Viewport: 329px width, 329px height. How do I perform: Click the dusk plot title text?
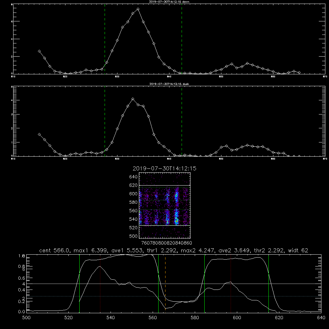169,84
